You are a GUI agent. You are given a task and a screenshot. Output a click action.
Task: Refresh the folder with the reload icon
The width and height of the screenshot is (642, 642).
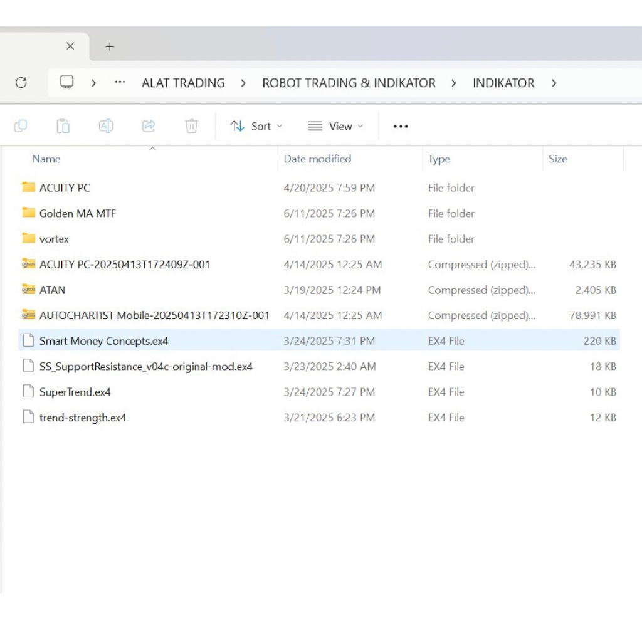tap(21, 83)
